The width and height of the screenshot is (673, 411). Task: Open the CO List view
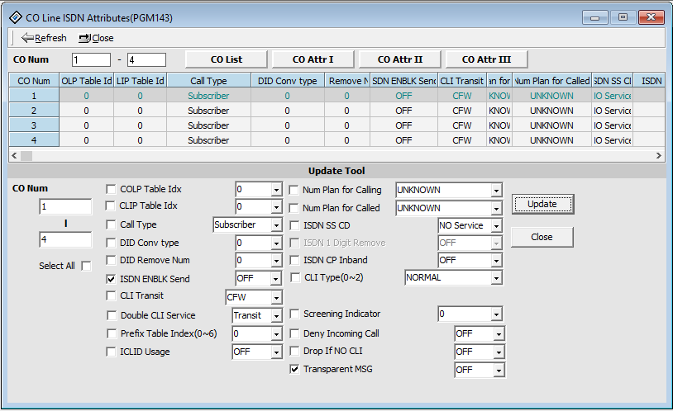pyautogui.click(x=226, y=59)
